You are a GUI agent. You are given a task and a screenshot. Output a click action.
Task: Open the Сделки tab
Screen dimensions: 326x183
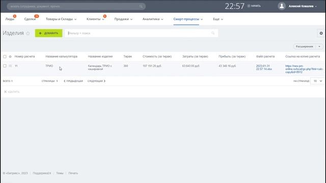tap(30, 19)
